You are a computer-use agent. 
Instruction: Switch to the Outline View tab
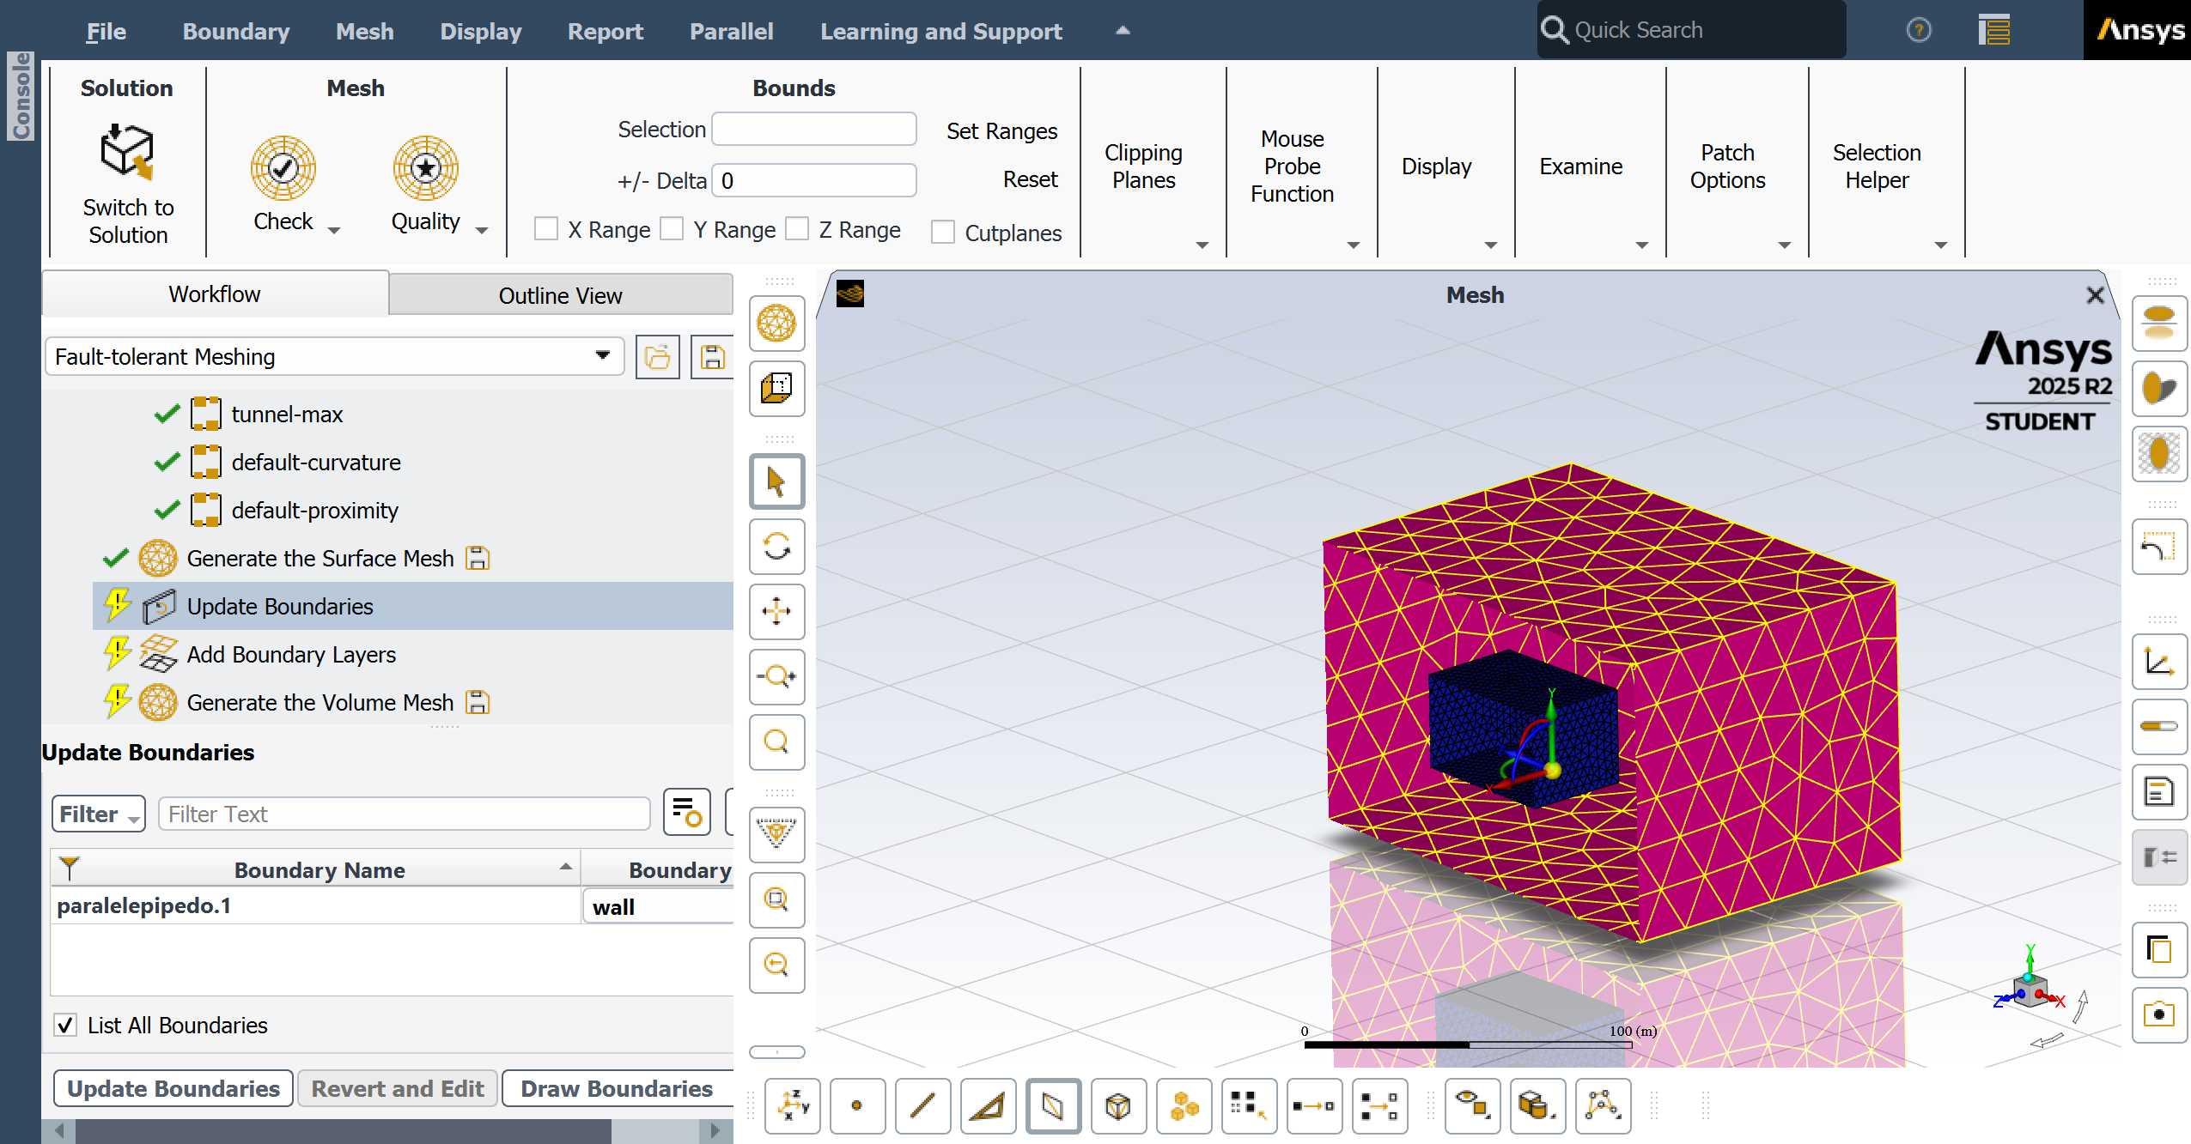pyautogui.click(x=560, y=295)
